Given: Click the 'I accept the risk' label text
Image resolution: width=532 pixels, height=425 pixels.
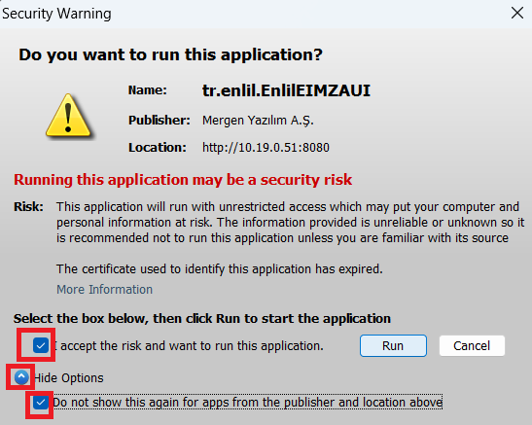Looking at the screenshot, I should (x=189, y=346).
